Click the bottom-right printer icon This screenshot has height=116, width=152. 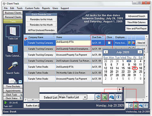pos(131,105)
